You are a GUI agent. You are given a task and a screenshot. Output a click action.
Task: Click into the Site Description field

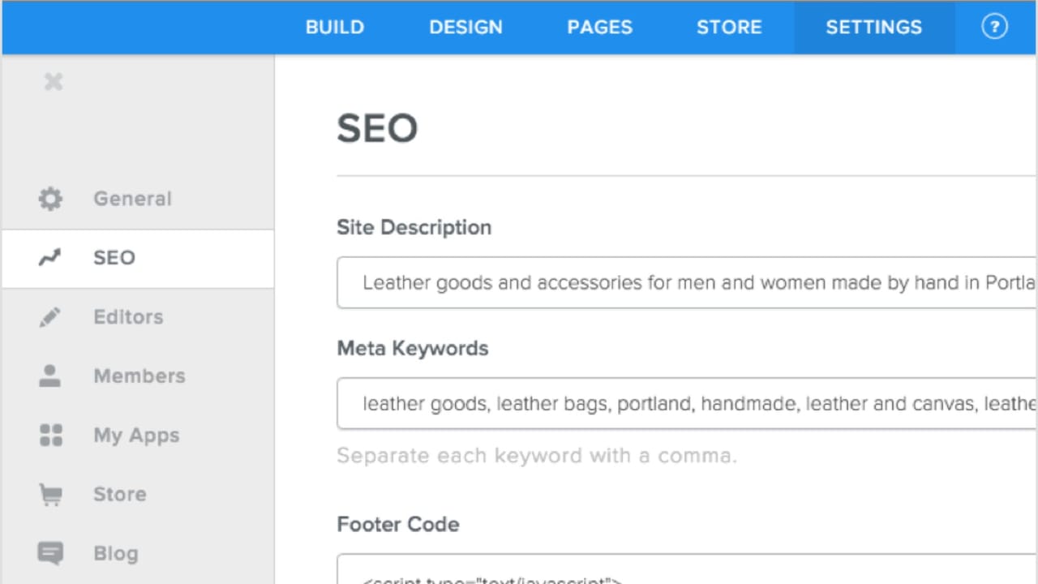tap(649, 282)
